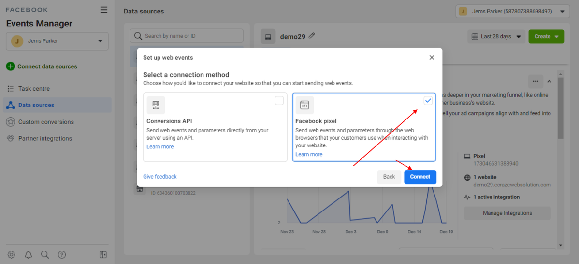Click the pencil edit icon next to demo29
This screenshot has width=579, height=264.
point(312,35)
